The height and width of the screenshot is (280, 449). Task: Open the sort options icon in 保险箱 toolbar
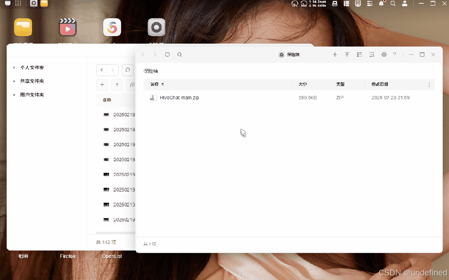click(x=372, y=54)
